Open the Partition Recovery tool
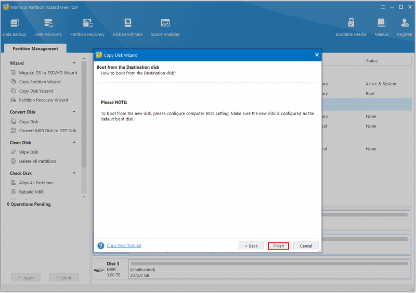The width and height of the screenshot is (416, 293). click(x=87, y=27)
